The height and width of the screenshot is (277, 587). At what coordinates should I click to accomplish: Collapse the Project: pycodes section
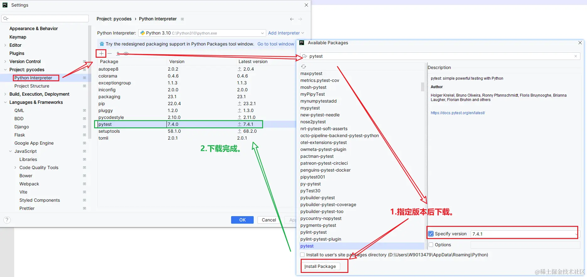click(5, 70)
